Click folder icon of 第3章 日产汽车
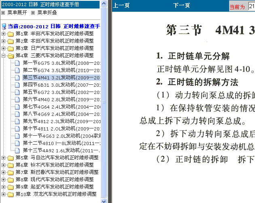Image resolution: width=255 pixels, height=203 pixels. [11, 49]
